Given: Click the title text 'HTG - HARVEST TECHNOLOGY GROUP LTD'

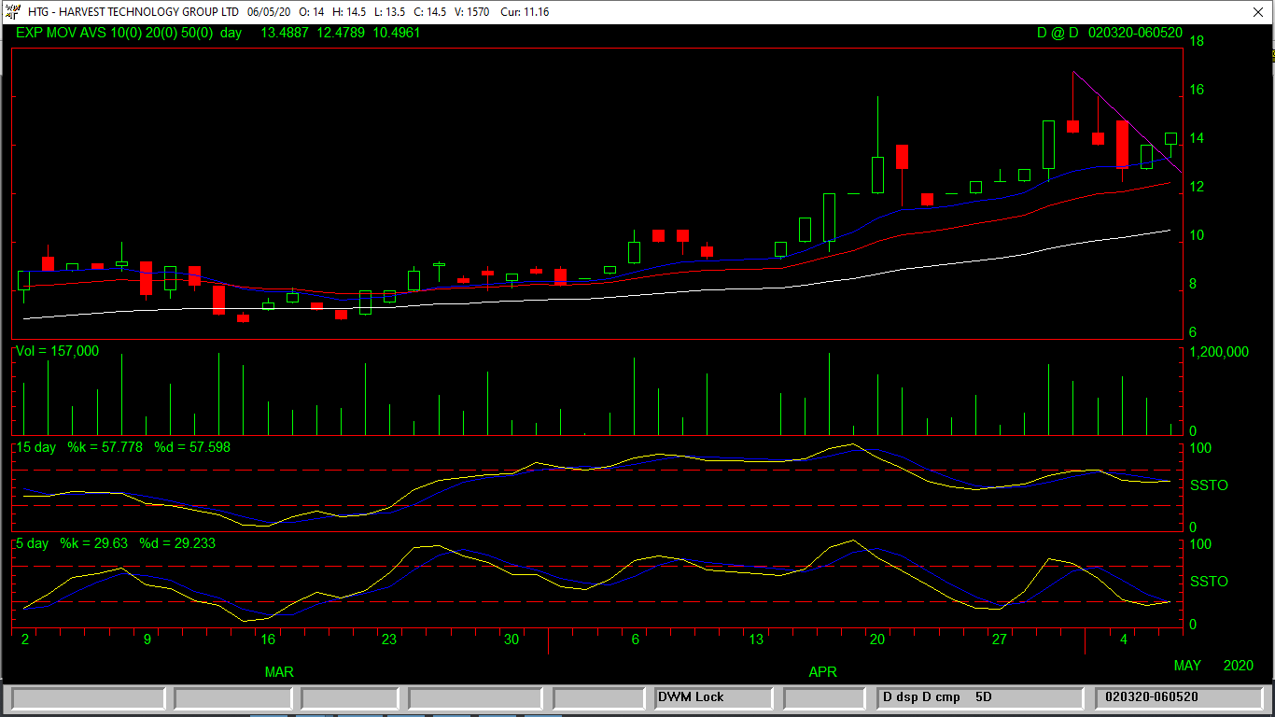Looking at the screenshot, I should pyautogui.click(x=133, y=12).
